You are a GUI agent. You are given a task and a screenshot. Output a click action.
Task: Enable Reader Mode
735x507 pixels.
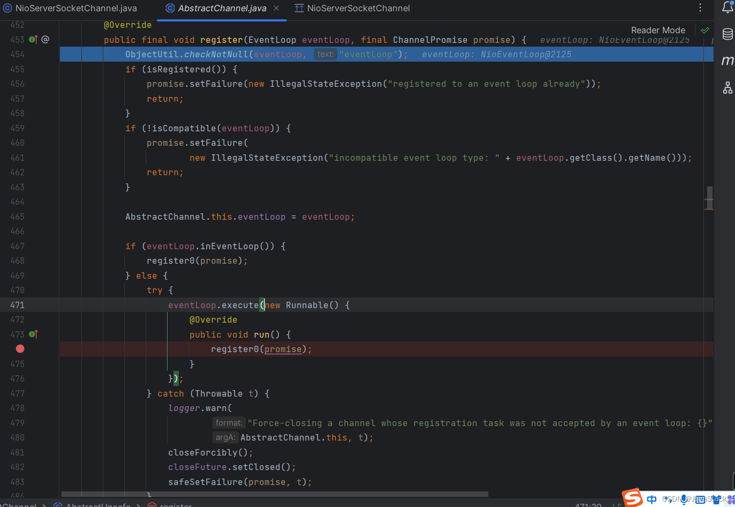pos(658,31)
